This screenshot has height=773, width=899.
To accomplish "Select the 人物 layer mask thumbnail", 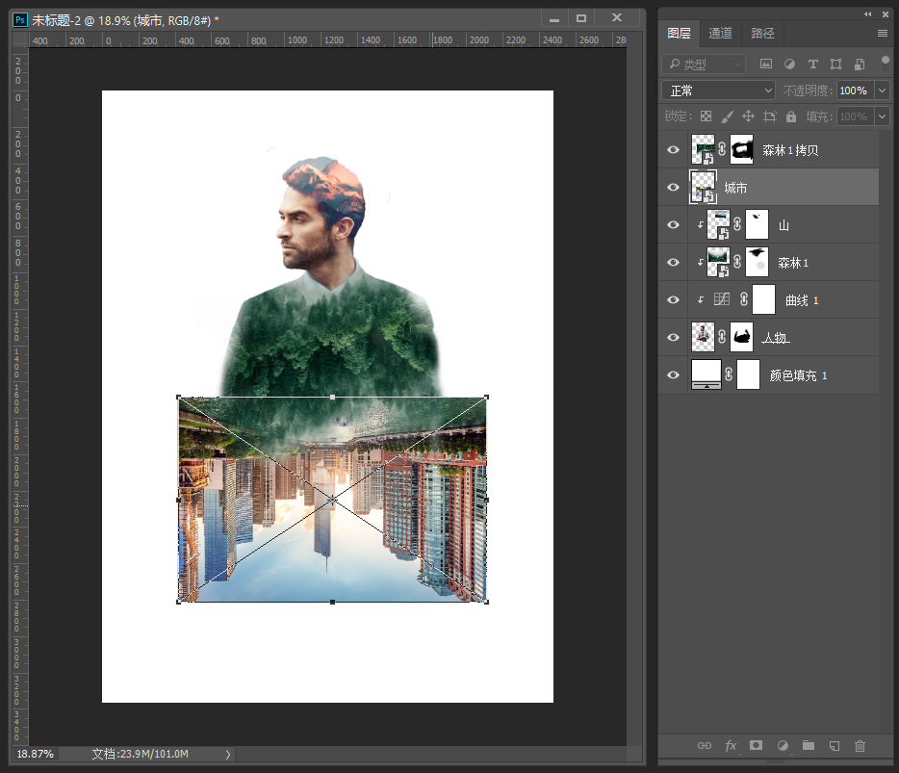I will click(x=741, y=337).
